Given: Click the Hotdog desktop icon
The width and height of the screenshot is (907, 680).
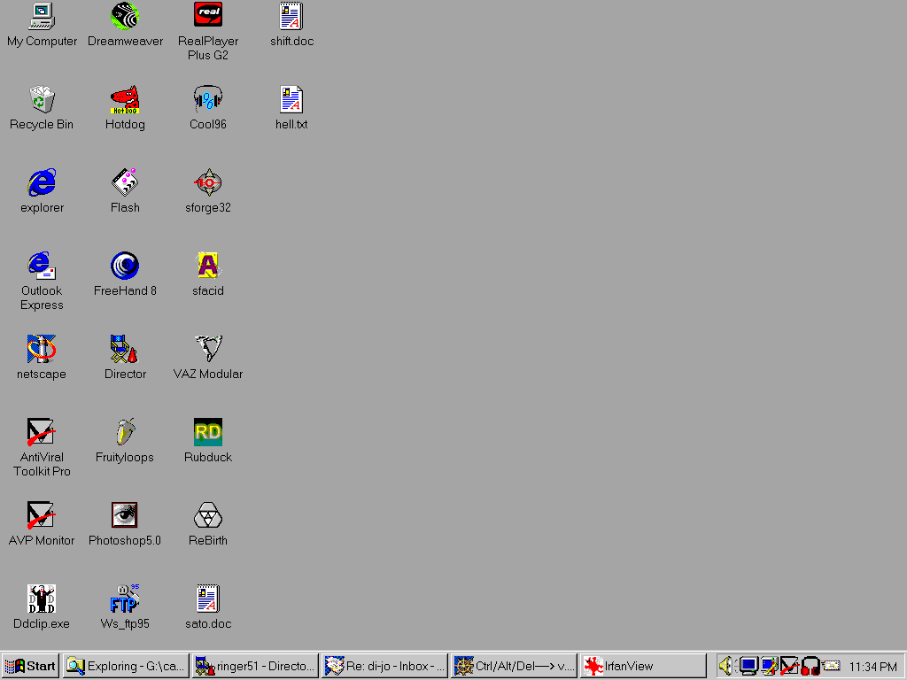Looking at the screenshot, I should (125, 99).
